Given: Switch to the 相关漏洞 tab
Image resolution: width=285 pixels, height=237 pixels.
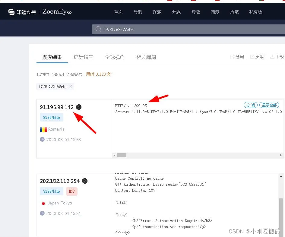Looking at the screenshot, I should coord(146,57).
